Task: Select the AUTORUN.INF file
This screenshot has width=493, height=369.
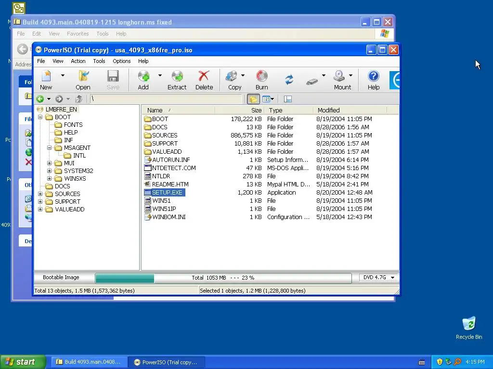Action: 171,160
